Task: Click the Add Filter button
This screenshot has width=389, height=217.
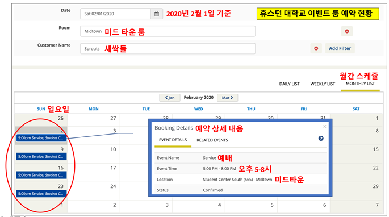Action: (340, 48)
